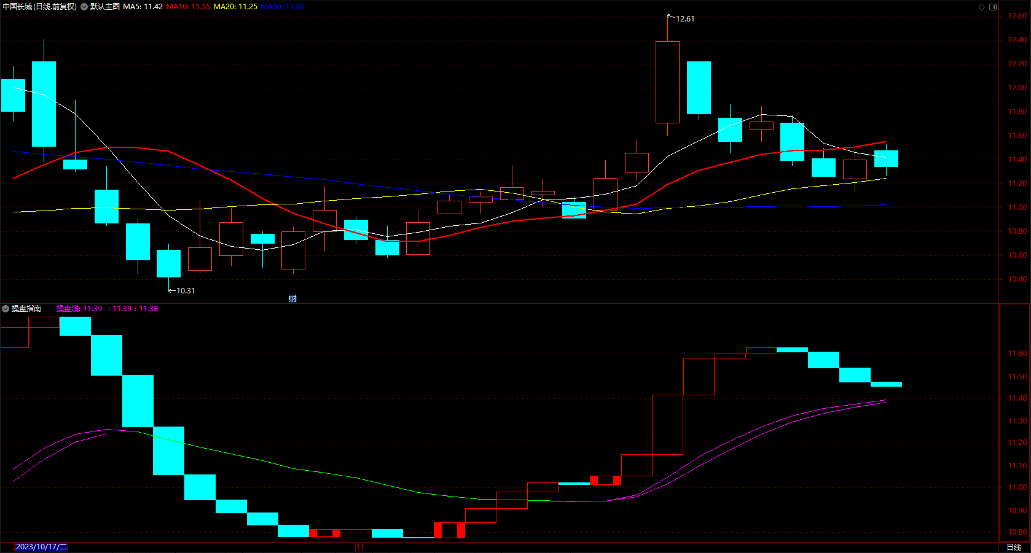Toggle the side panel icon at top right
Image resolution: width=1031 pixels, height=553 pixels.
pyautogui.click(x=993, y=7)
